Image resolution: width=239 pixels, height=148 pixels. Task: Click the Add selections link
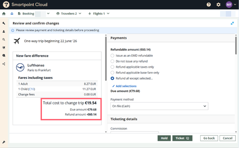coord(126,86)
